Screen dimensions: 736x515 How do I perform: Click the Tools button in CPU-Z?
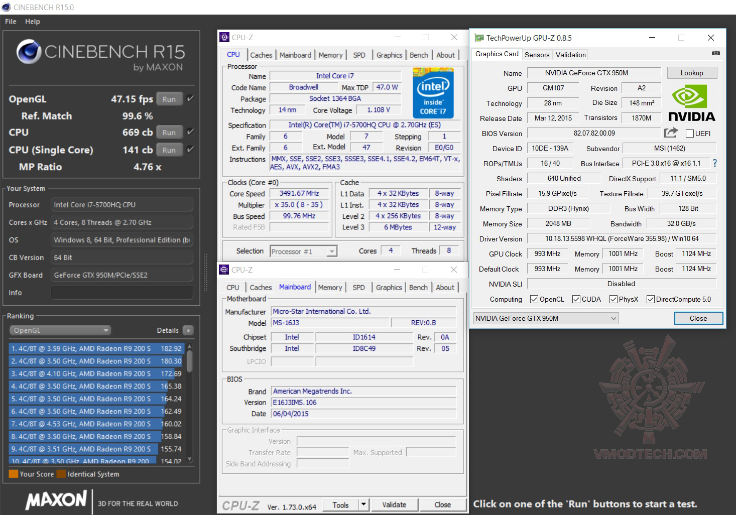pyautogui.click(x=340, y=504)
